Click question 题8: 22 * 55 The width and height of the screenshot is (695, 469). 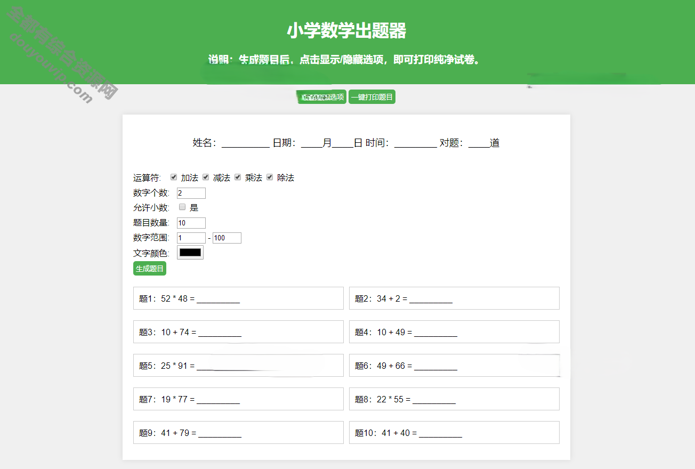pyautogui.click(x=454, y=399)
